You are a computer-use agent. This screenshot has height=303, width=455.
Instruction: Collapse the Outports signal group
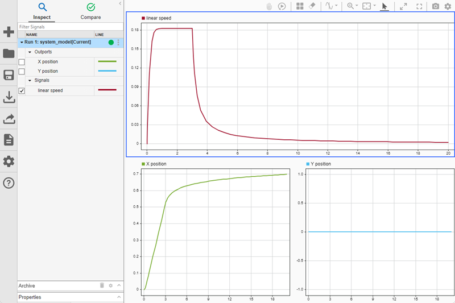[x=30, y=52]
